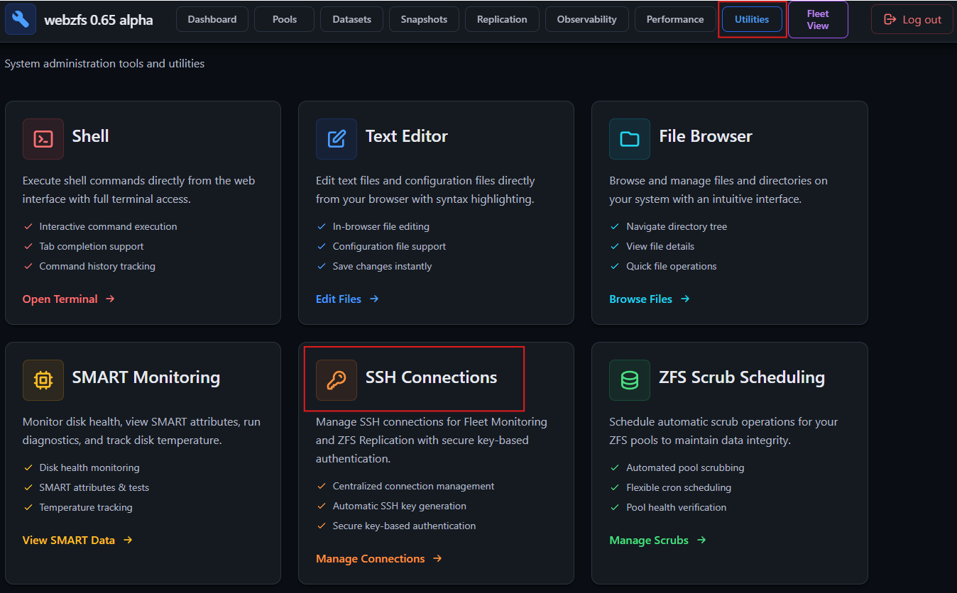
Task: Click 'Save changes instantly' text
Action: [383, 266]
